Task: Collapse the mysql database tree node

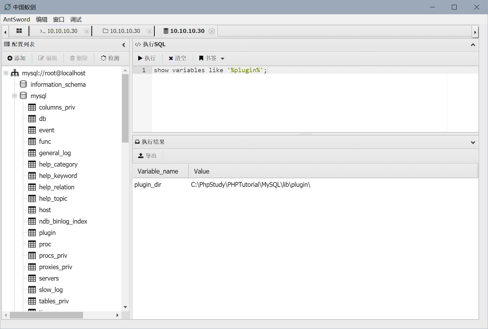Action: pyautogui.click(x=15, y=96)
